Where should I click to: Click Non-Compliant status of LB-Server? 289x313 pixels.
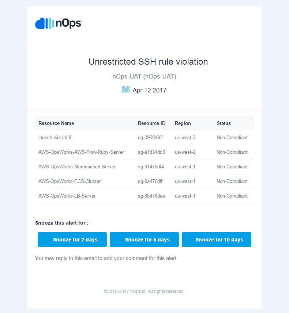click(232, 196)
